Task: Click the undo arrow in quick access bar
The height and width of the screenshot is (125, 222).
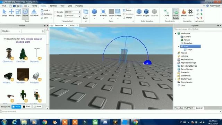Action: 14,6
